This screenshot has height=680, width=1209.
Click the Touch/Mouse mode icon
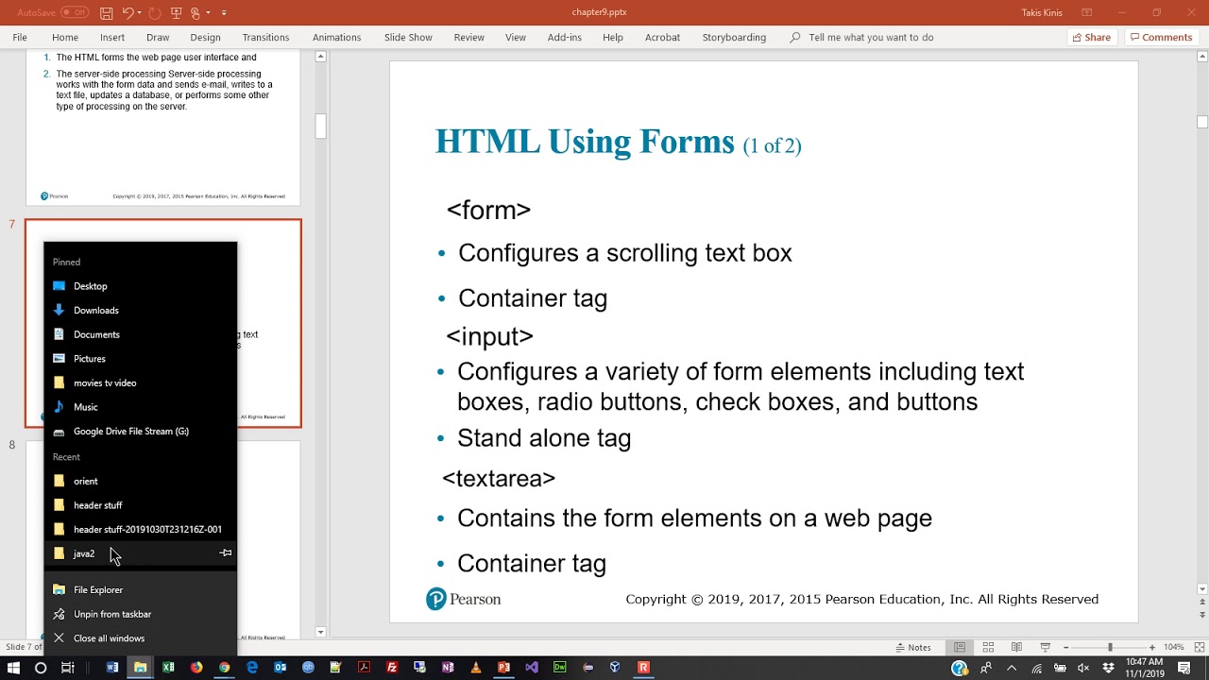pyautogui.click(x=195, y=13)
